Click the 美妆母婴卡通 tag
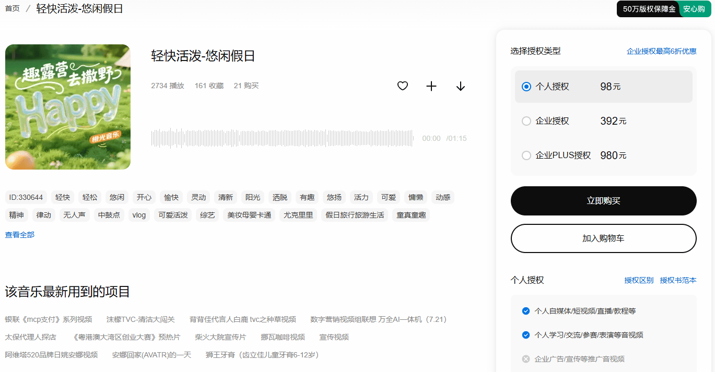This screenshot has width=715, height=372. [249, 215]
